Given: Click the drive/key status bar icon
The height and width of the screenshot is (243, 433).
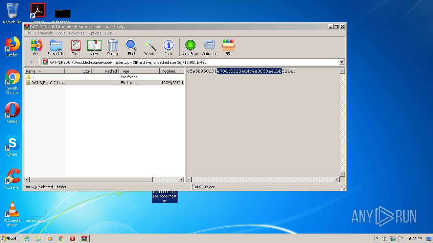Looking at the screenshot, I should tap(31, 187).
